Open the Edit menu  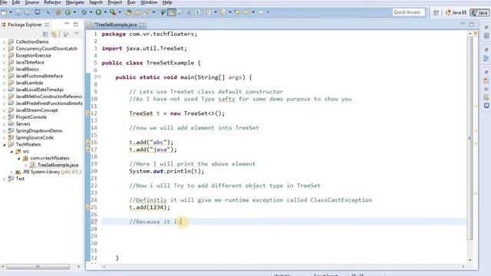click(15, 2)
